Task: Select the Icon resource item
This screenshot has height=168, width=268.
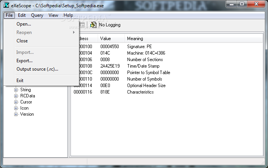Action: pyautogui.click(x=24, y=108)
